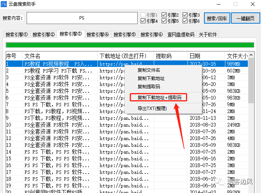Click the 序号 column header
The image size is (261, 193).
(x=14, y=56)
